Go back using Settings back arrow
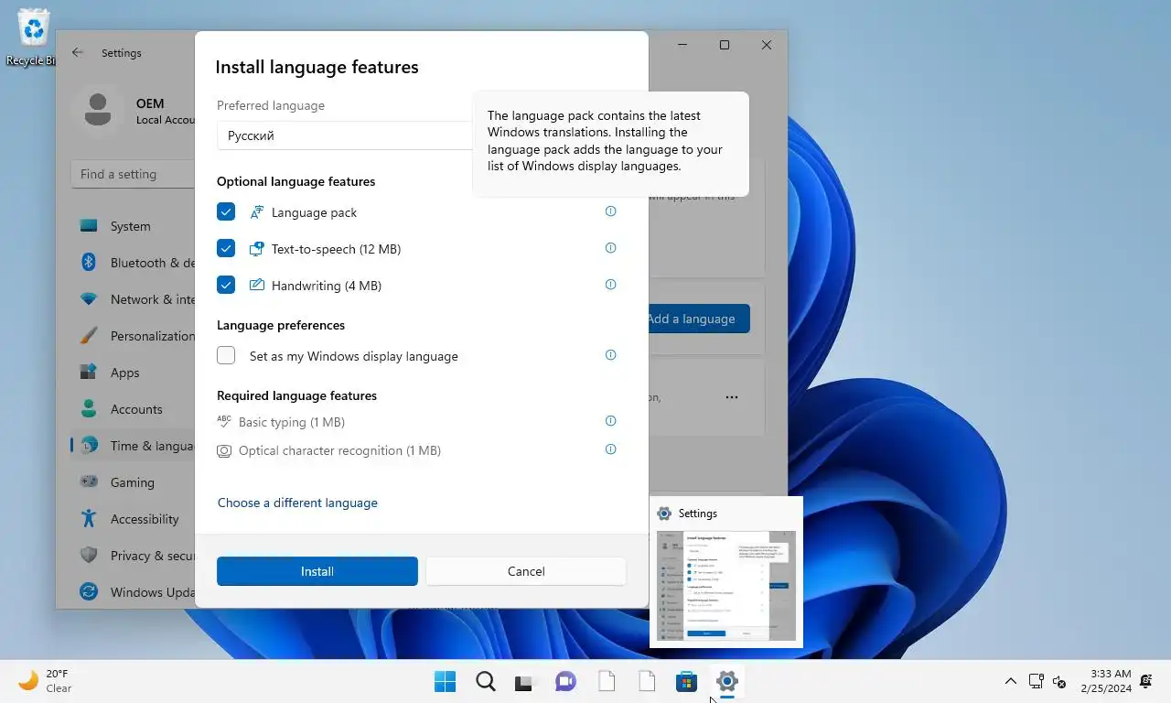1171x703 pixels. tap(78, 53)
